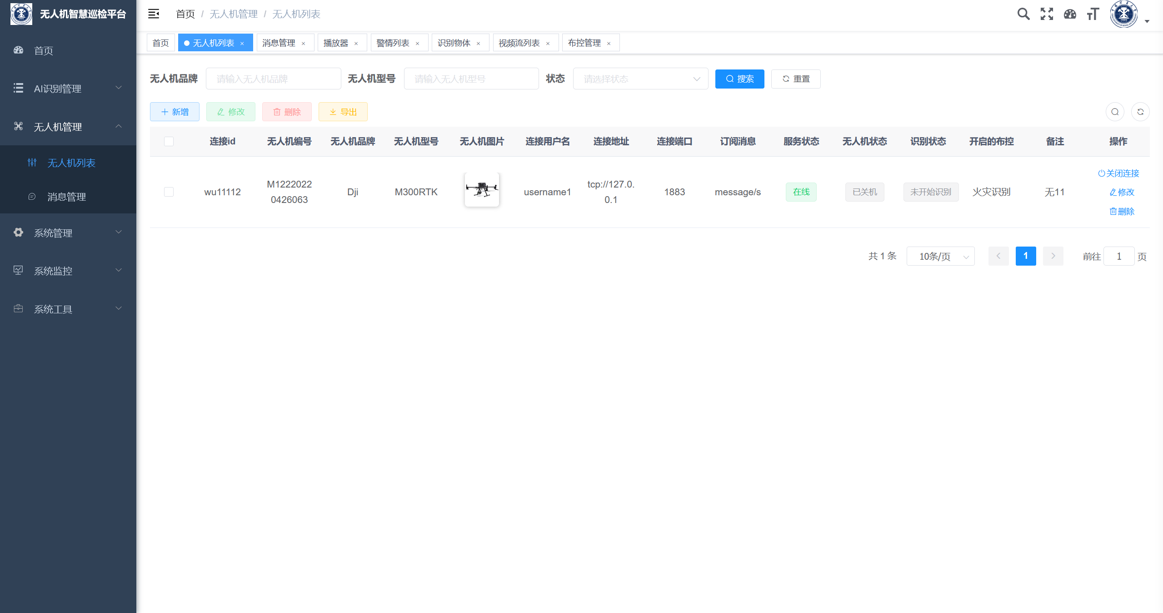Click the font size adjustment icon
The height and width of the screenshot is (613, 1163).
[x=1093, y=14]
